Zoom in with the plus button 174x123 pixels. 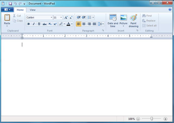[165, 119]
